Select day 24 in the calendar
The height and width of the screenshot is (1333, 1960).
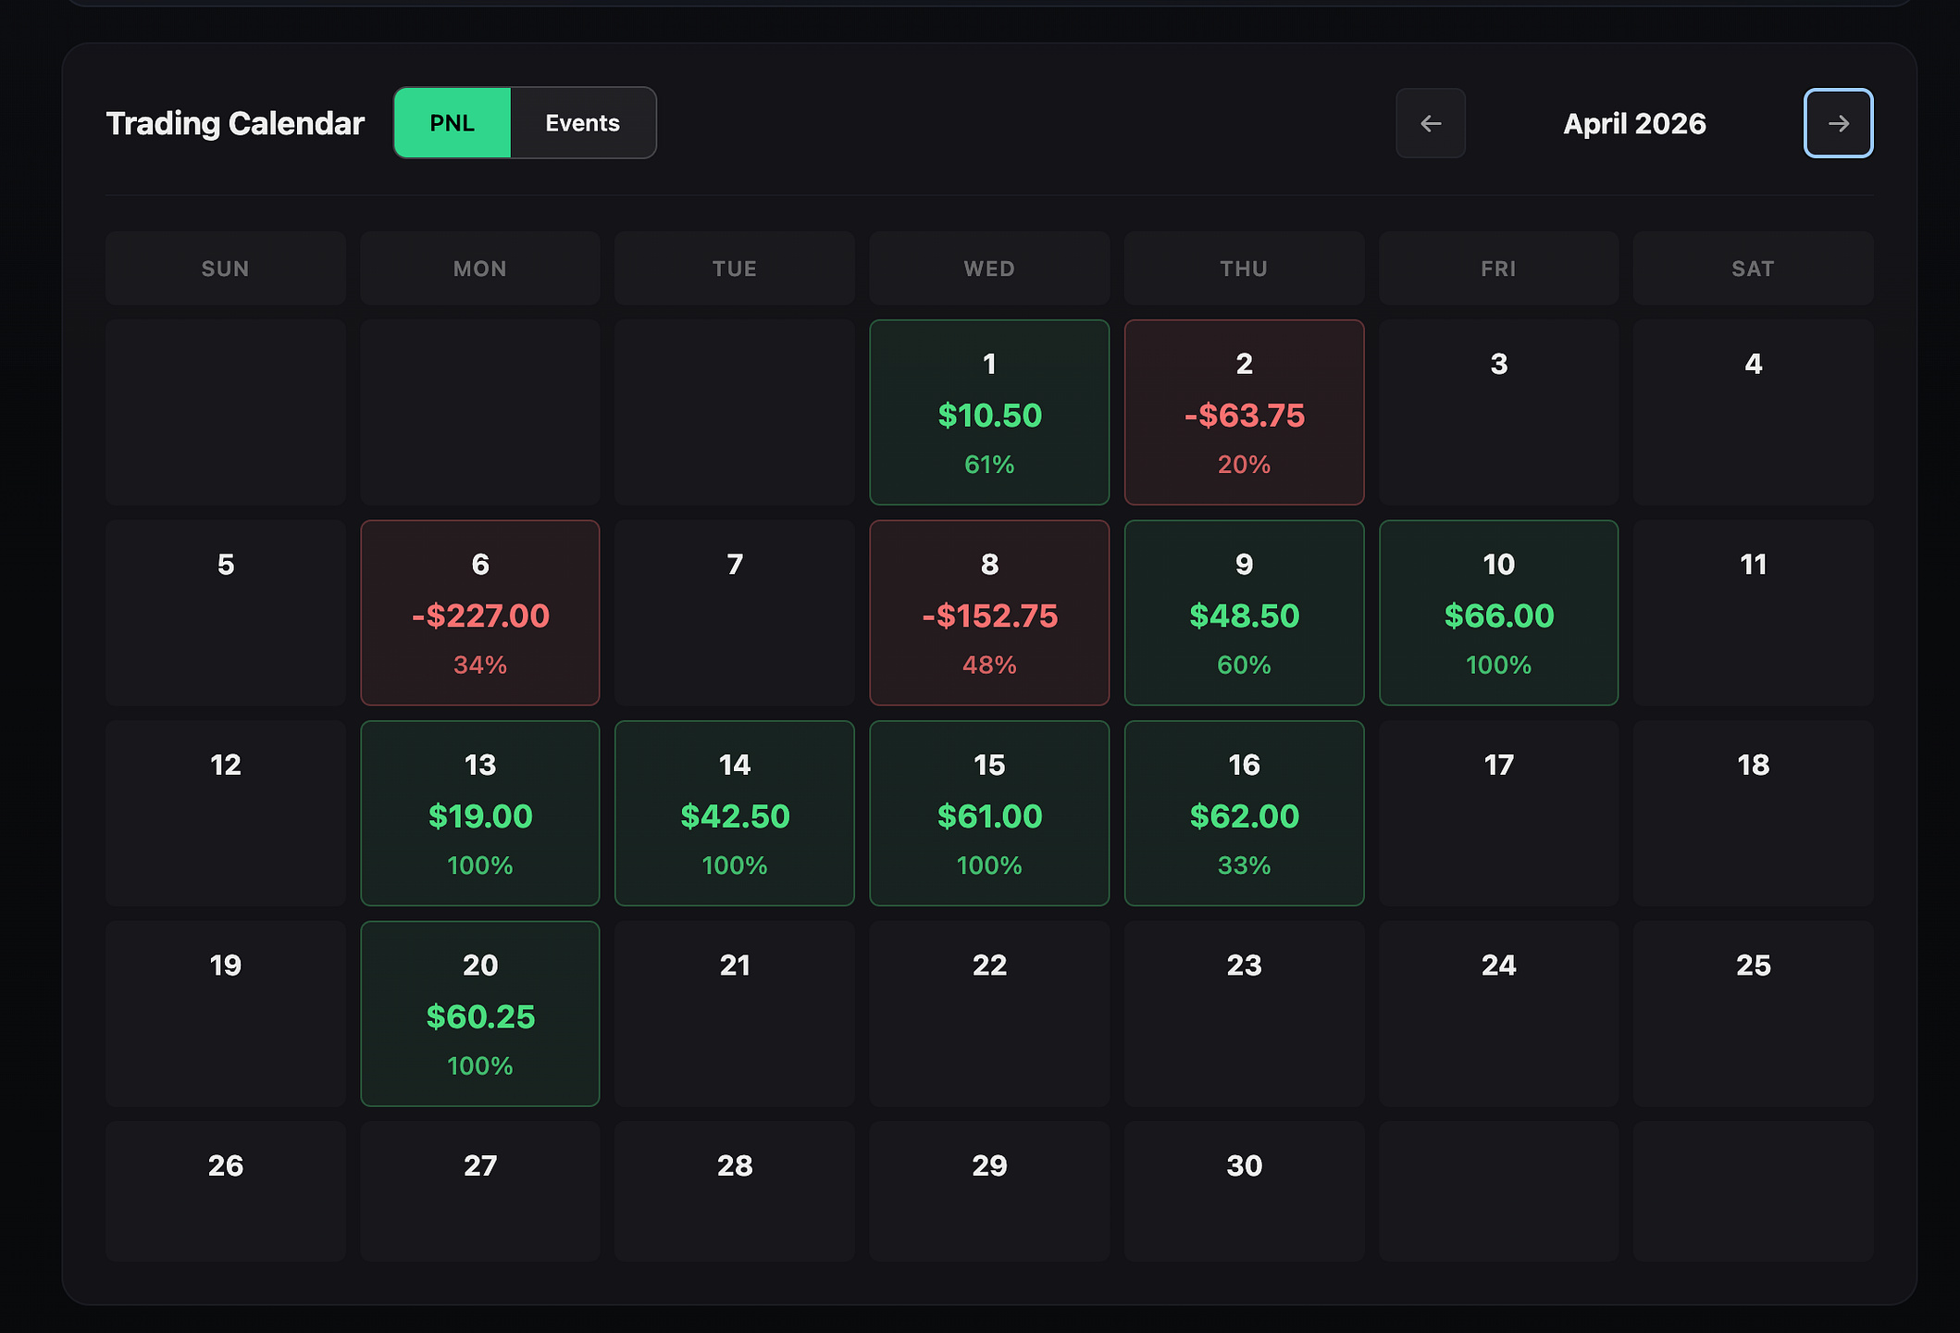click(1498, 1014)
